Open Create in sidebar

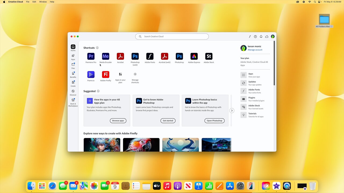coord(73,83)
